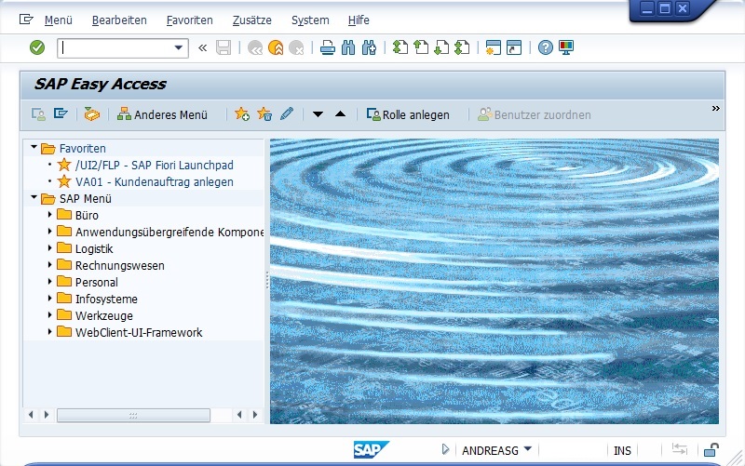The image size is (745, 466).
Task: Click the Customize Local Layout monitor icon
Action: [x=566, y=47]
